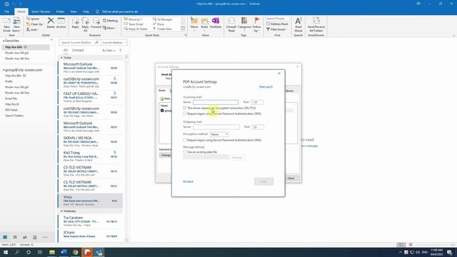Open the Vincy email in message list
Viewport: 457px width, 257px height.
click(91, 201)
